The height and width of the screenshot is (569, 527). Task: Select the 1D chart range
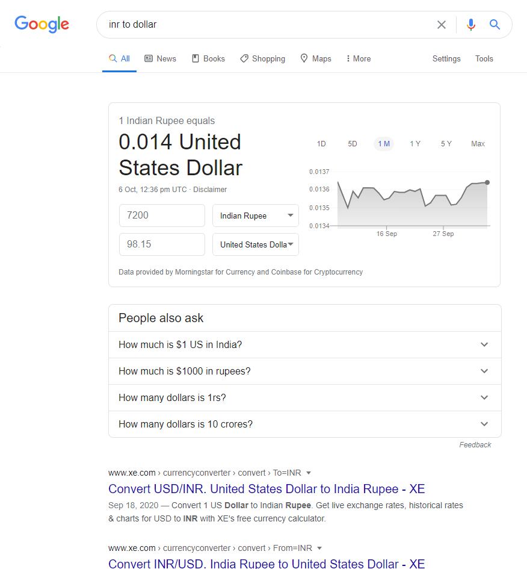(x=321, y=144)
